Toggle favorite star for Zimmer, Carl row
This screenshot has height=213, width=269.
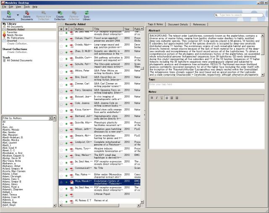tap(61, 85)
